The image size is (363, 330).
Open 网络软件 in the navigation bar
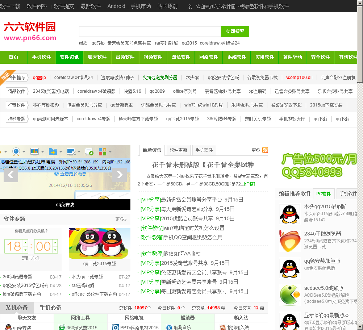point(209,57)
